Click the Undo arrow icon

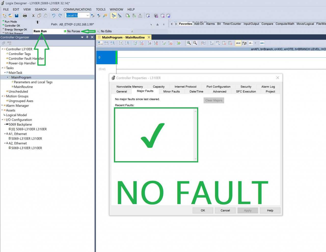click(53, 16)
